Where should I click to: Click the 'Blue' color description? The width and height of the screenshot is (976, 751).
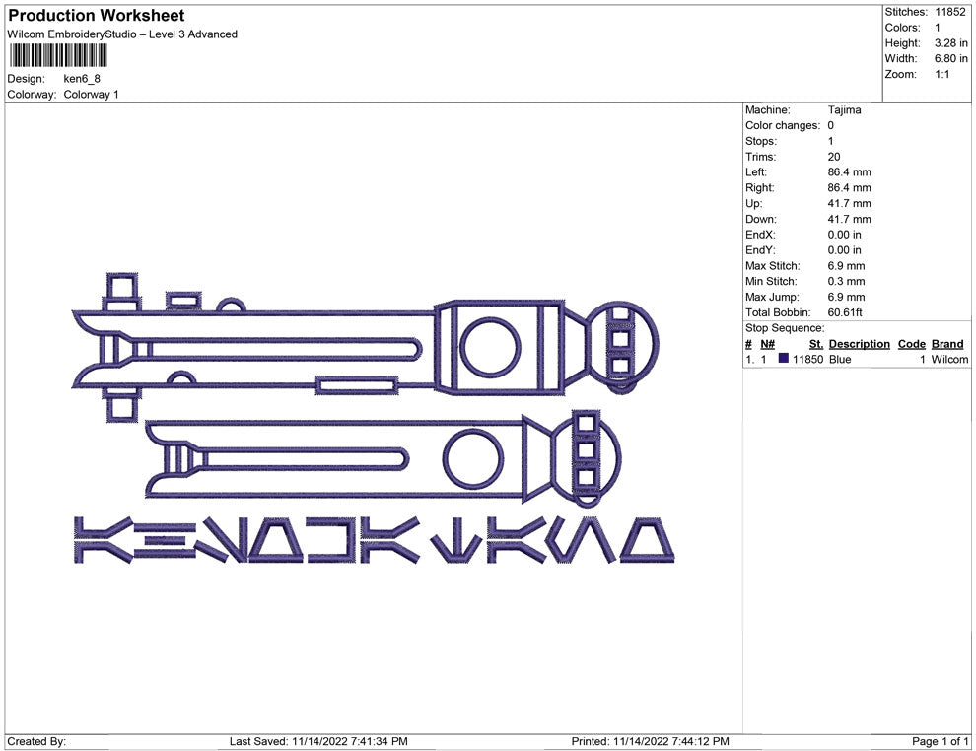[x=840, y=359]
